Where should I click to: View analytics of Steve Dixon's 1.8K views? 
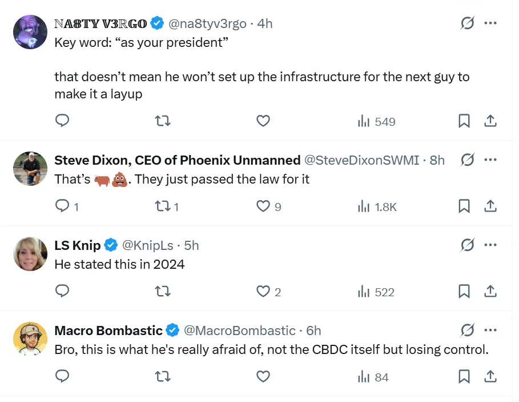[x=377, y=206]
